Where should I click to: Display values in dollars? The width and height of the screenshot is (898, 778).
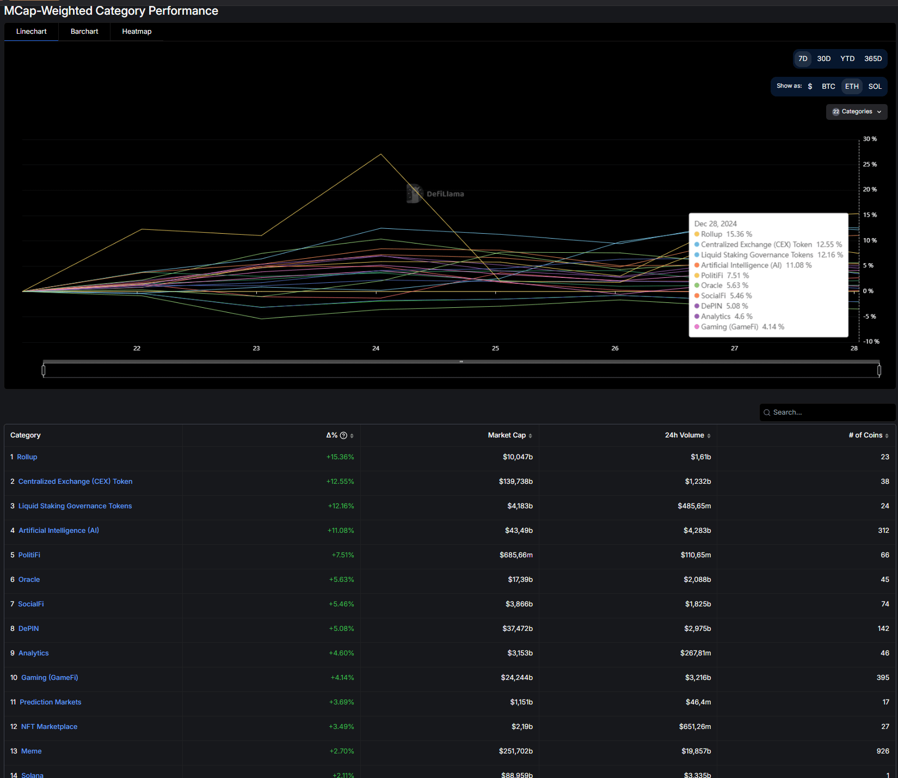(810, 86)
